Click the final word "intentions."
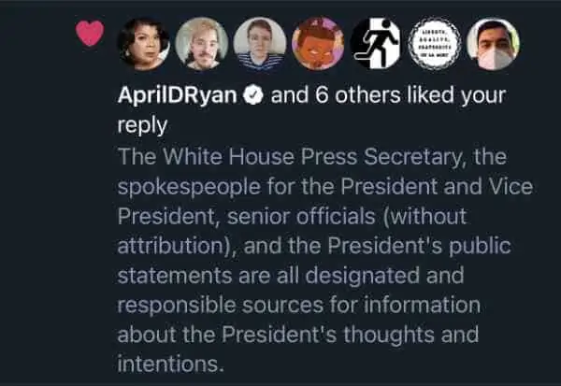Viewport: 561px width, 386px height. coord(171,364)
